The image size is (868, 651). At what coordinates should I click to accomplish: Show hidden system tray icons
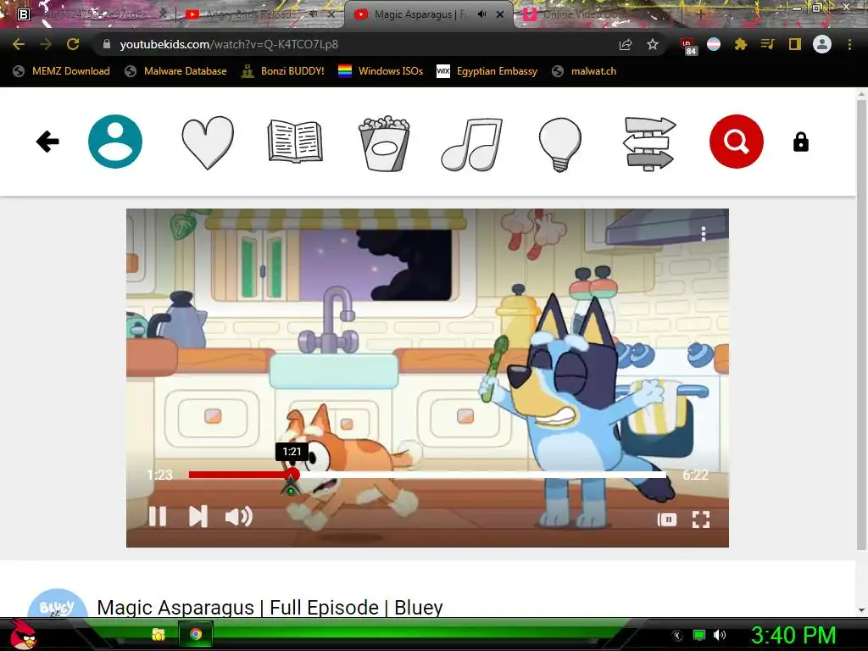677,636
